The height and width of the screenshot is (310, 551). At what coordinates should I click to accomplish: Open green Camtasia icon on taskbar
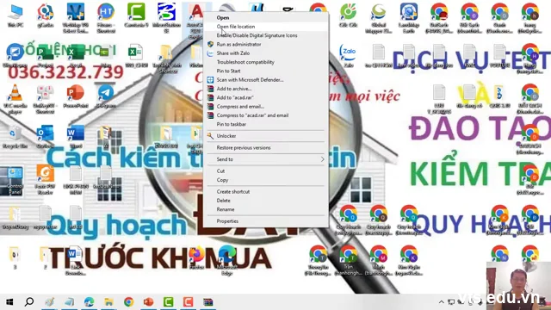169,302
